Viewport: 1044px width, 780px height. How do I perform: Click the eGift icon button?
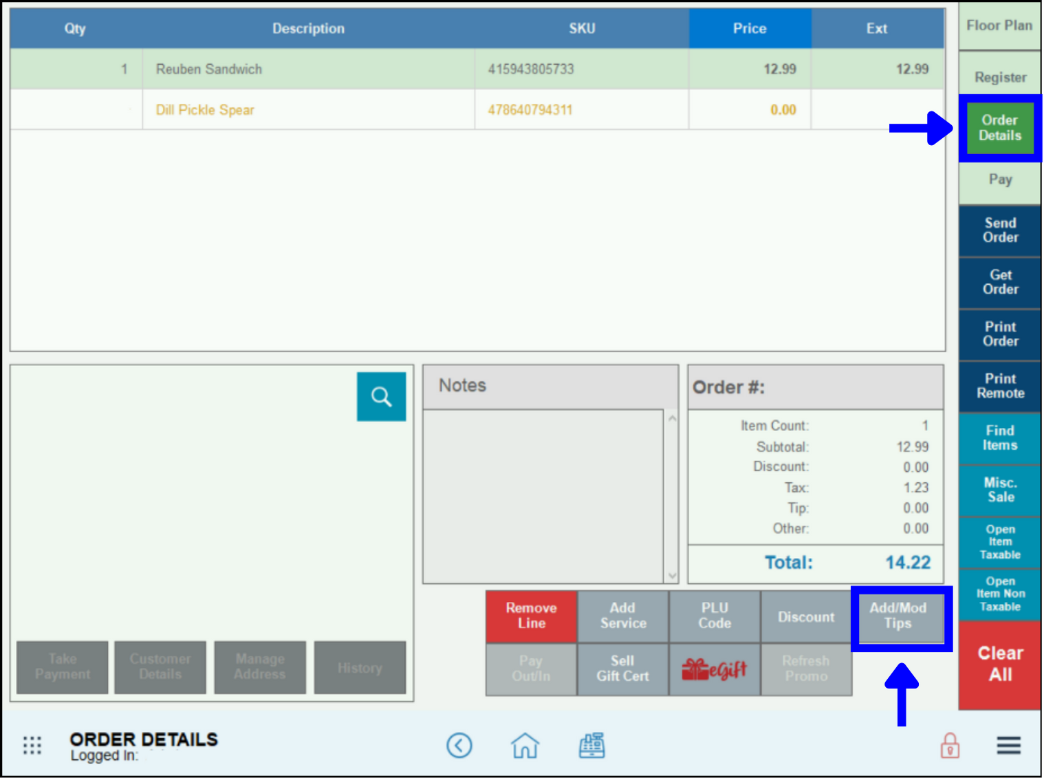tap(714, 669)
